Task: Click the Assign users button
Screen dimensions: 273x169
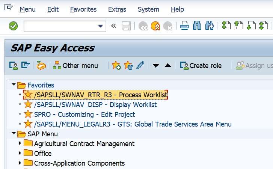Action: point(254,66)
